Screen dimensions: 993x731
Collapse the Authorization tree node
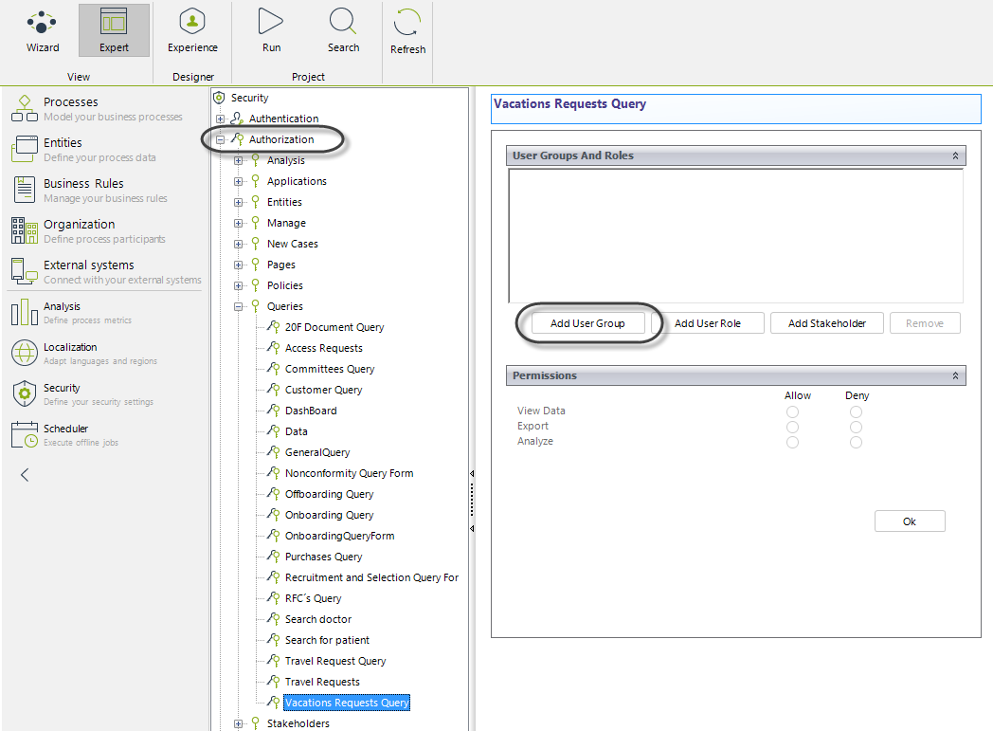[x=220, y=140]
